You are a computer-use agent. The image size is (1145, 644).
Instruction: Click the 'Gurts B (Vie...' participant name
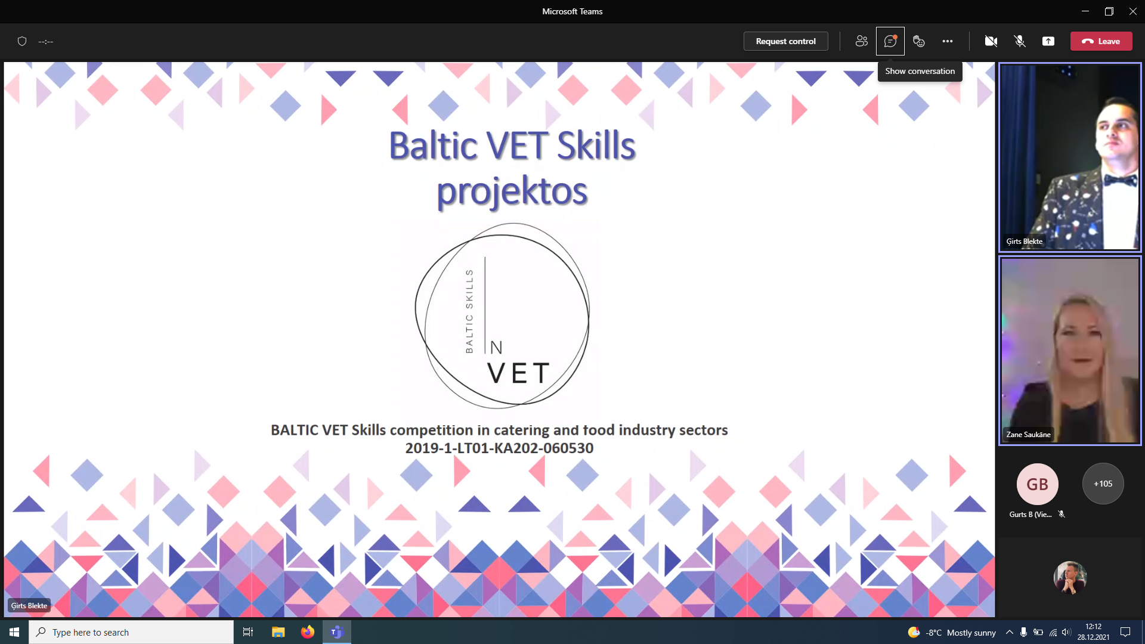coord(1030,514)
